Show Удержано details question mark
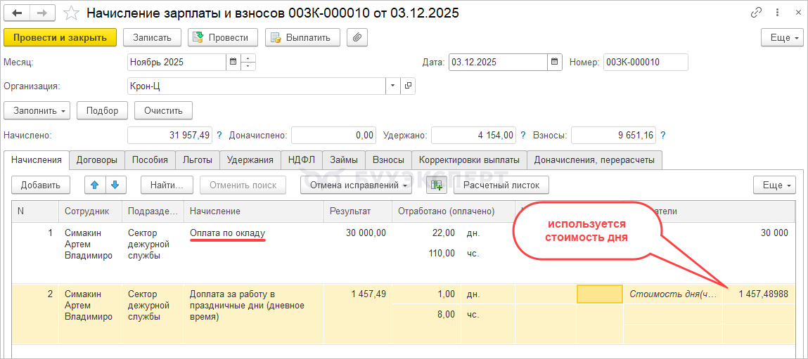The width and height of the screenshot is (808, 359). click(x=523, y=136)
